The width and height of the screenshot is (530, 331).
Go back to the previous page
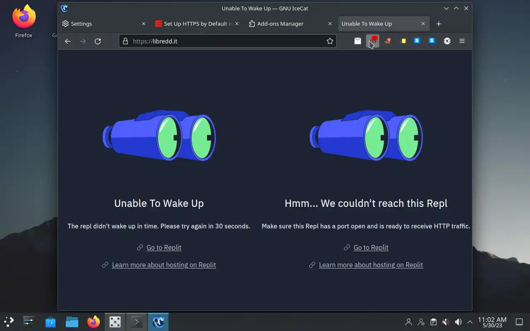(68, 41)
